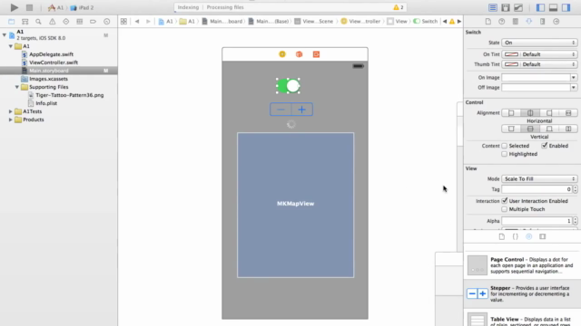581x326 pixels.
Task: Open ViewController.swift
Action: pyautogui.click(x=54, y=62)
